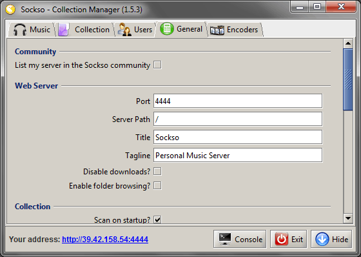
Task: Click the red power icon on Exit
Action: [x=281, y=239]
